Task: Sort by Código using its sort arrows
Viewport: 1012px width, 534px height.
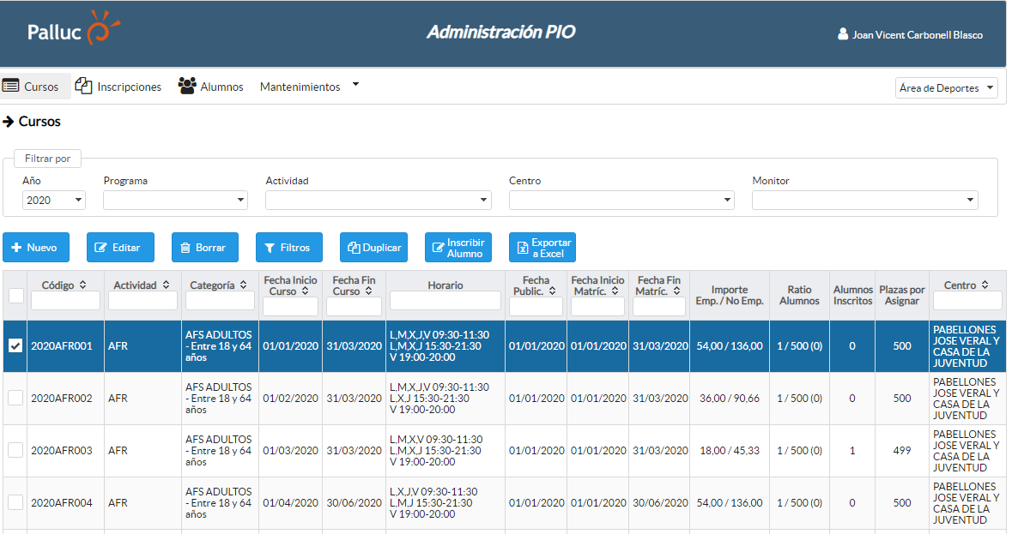Action: coord(82,285)
